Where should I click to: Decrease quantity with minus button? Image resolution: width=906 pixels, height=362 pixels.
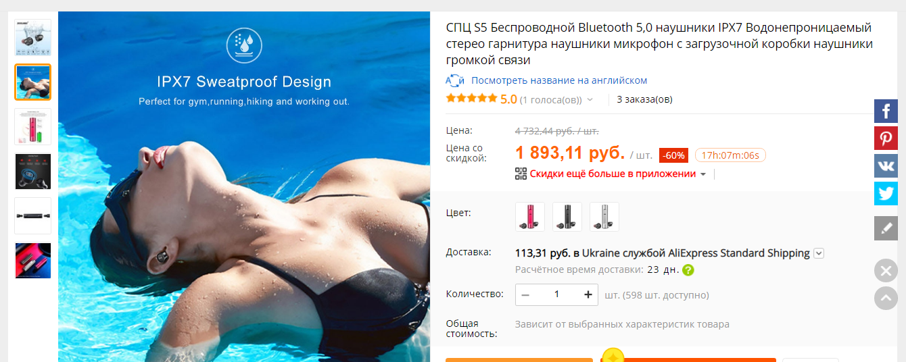pos(525,294)
